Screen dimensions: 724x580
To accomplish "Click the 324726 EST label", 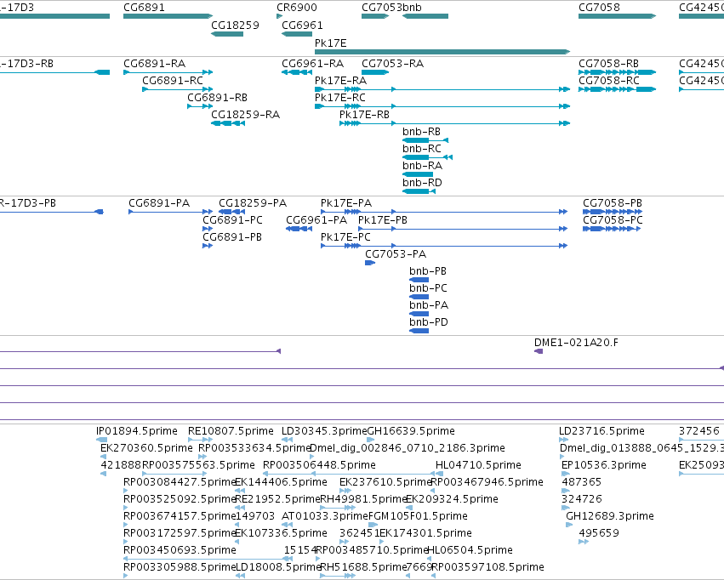I will pyautogui.click(x=582, y=500).
